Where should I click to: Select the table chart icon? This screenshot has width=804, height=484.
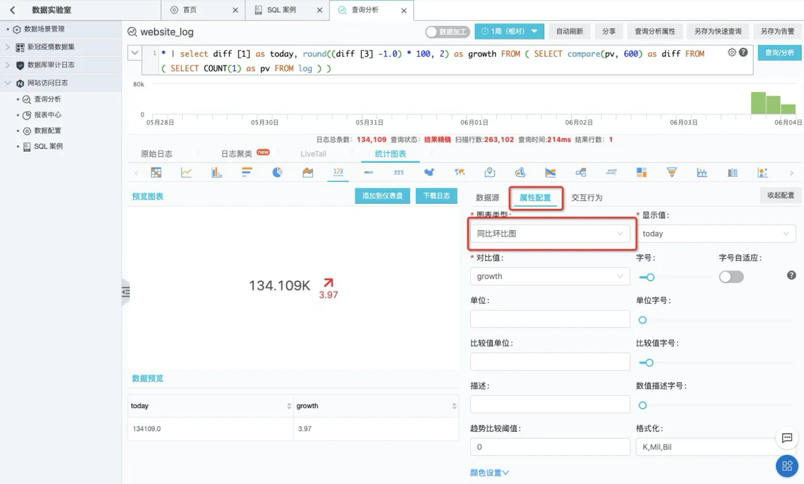(156, 172)
